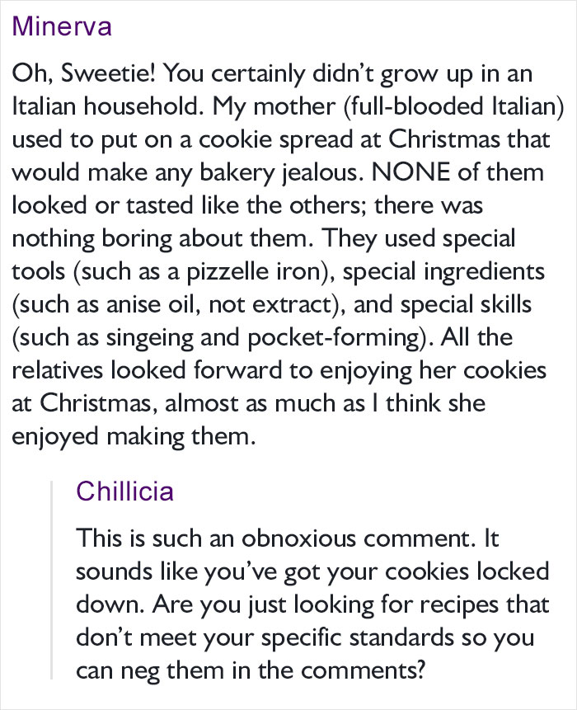Click the words "anise oil"
Screen dimensions: 577x710
point(153,304)
